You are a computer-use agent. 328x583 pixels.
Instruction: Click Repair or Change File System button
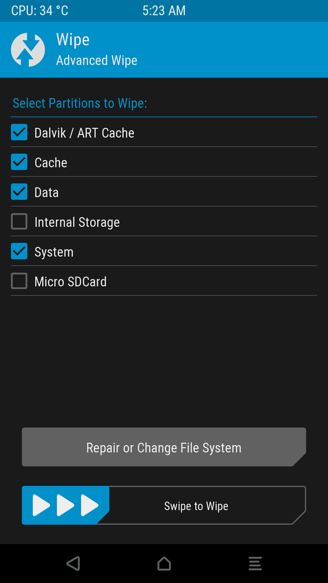tap(164, 447)
